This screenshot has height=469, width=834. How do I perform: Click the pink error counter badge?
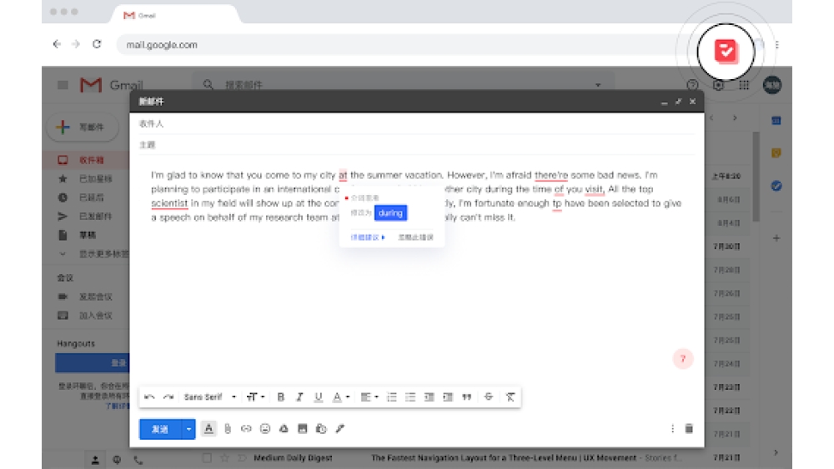(683, 359)
